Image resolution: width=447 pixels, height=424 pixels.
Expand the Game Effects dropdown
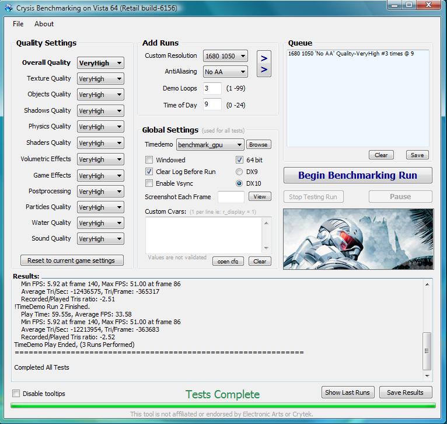coord(100,175)
